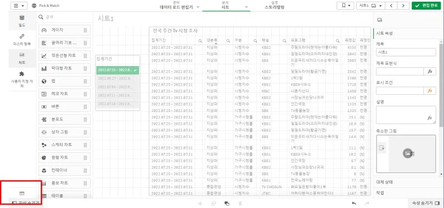Collapse the 시트 속성 section header
Viewport: 444px width, 208px height.
pyautogui.click(x=408, y=33)
